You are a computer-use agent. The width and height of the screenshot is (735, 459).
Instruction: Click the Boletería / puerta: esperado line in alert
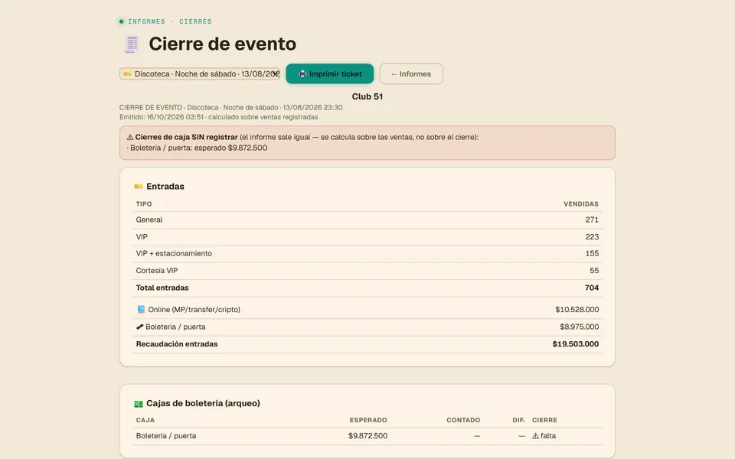pos(197,148)
